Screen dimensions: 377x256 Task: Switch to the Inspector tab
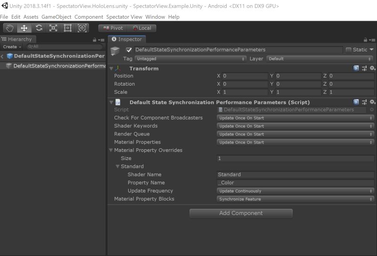pyautogui.click(x=127, y=40)
